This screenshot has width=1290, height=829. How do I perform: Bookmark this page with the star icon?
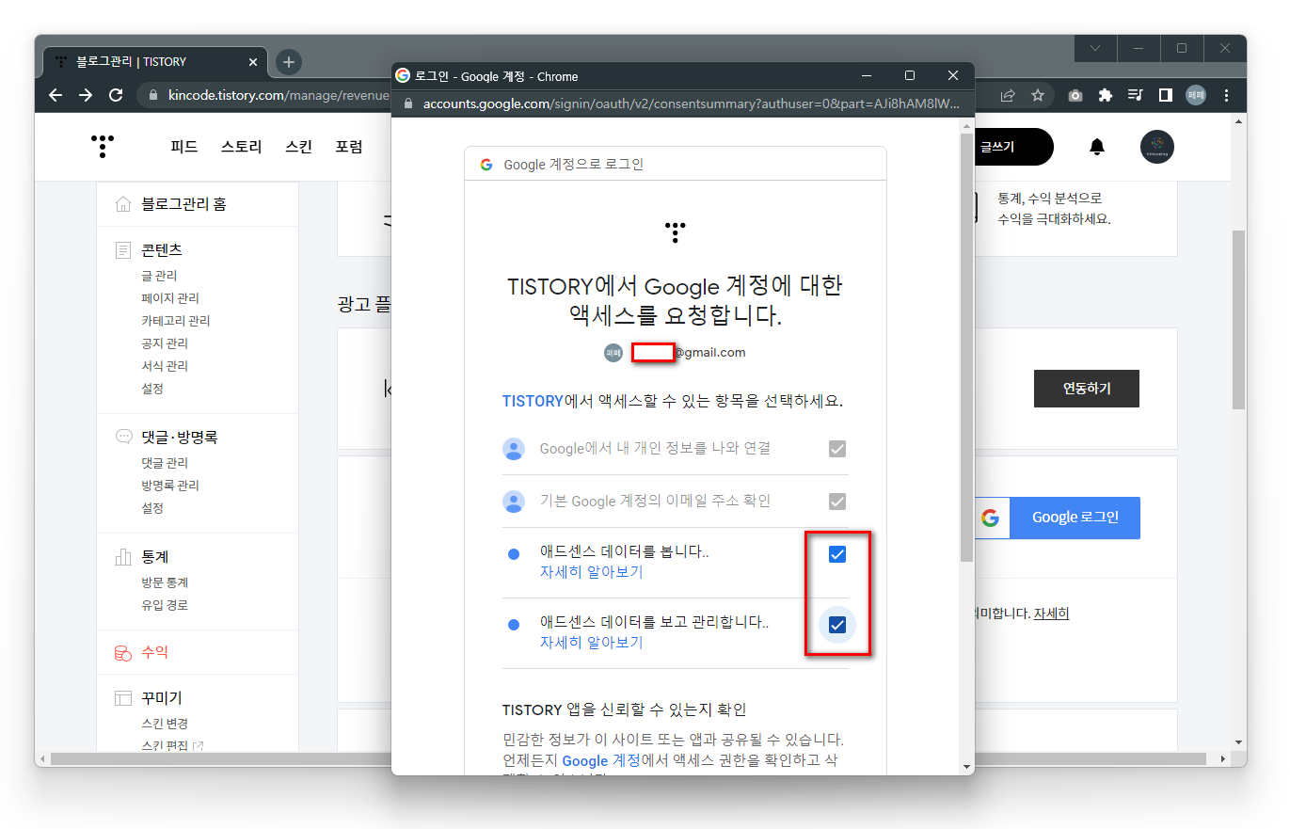click(x=1038, y=95)
